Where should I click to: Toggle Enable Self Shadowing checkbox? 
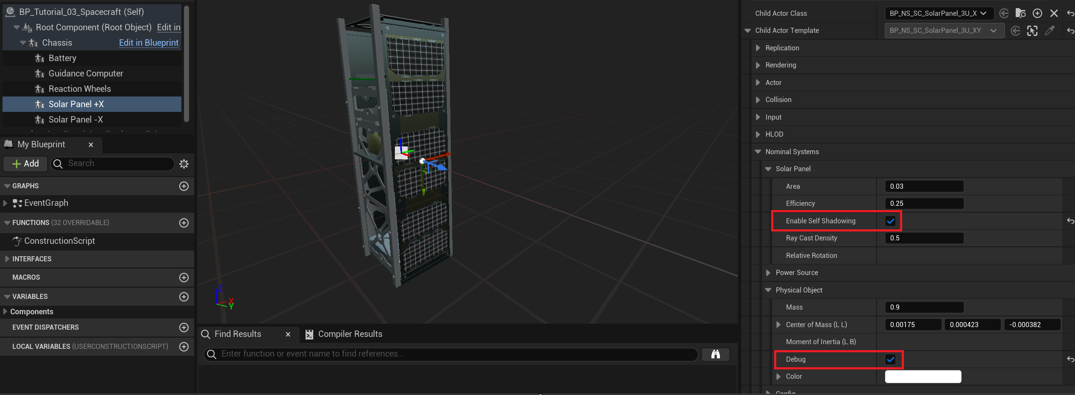click(x=890, y=221)
